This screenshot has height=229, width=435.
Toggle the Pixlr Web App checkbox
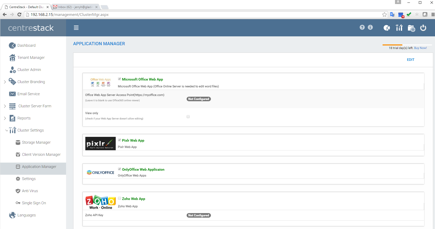pos(120,140)
